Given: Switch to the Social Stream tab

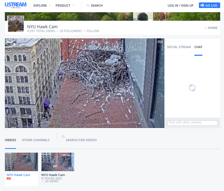Looking at the screenshot, I should [179, 47].
